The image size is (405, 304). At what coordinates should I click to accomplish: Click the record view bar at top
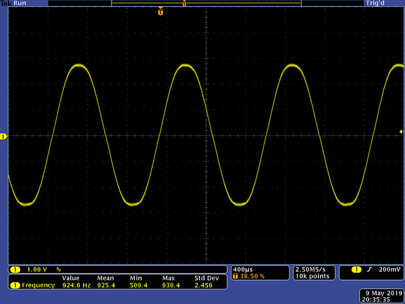pyautogui.click(x=206, y=3)
